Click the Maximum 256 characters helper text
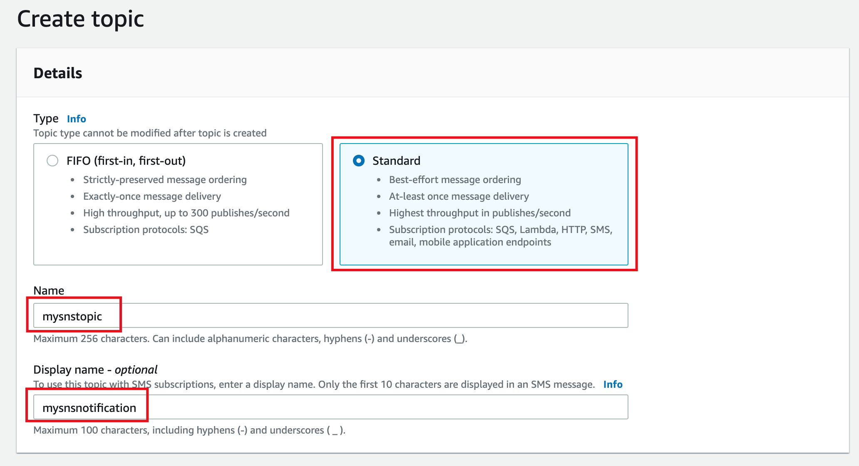 [x=250, y=338]
